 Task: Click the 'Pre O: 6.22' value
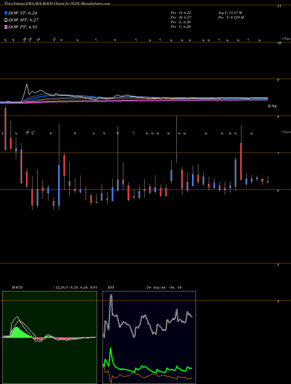pos(181,13)
